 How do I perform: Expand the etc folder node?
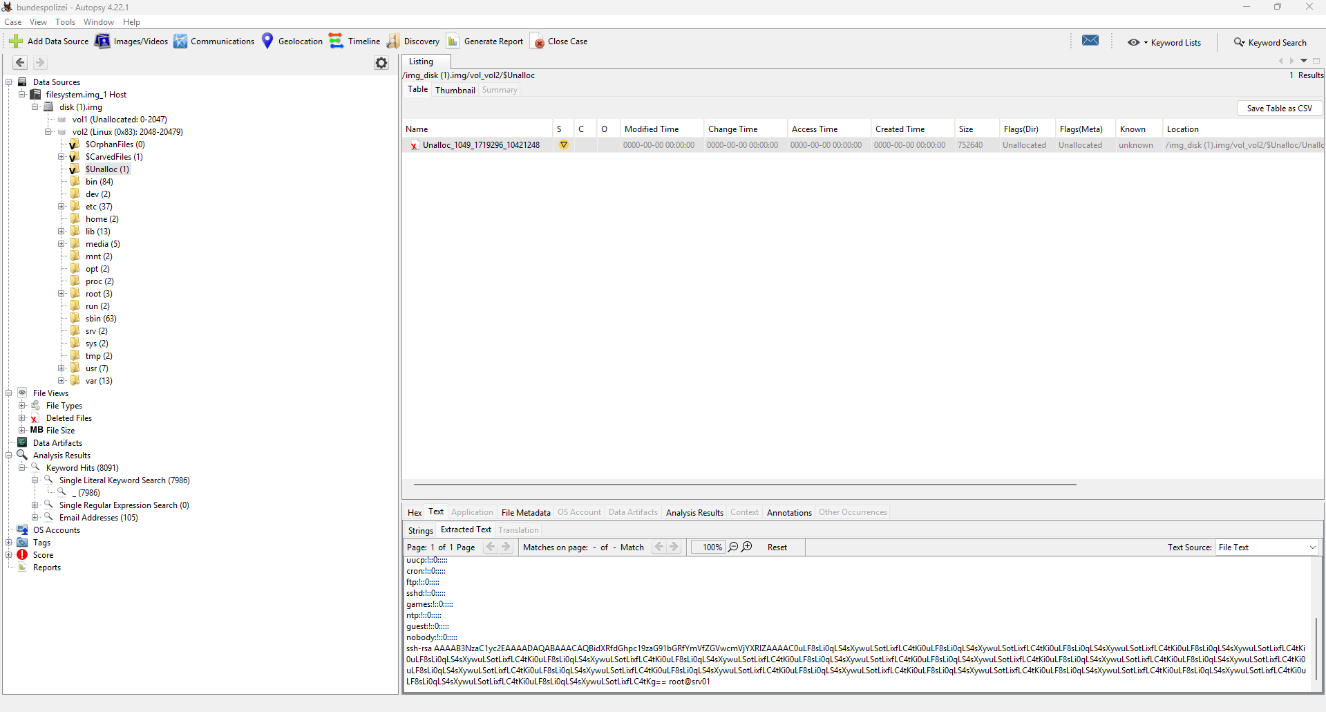pos(61,207)
